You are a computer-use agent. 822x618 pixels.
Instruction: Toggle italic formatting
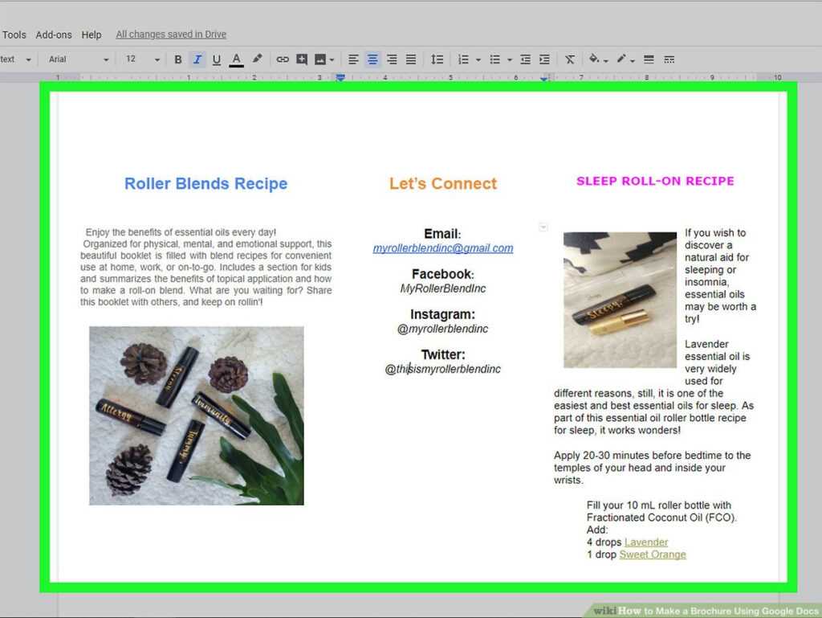point(197,59)
